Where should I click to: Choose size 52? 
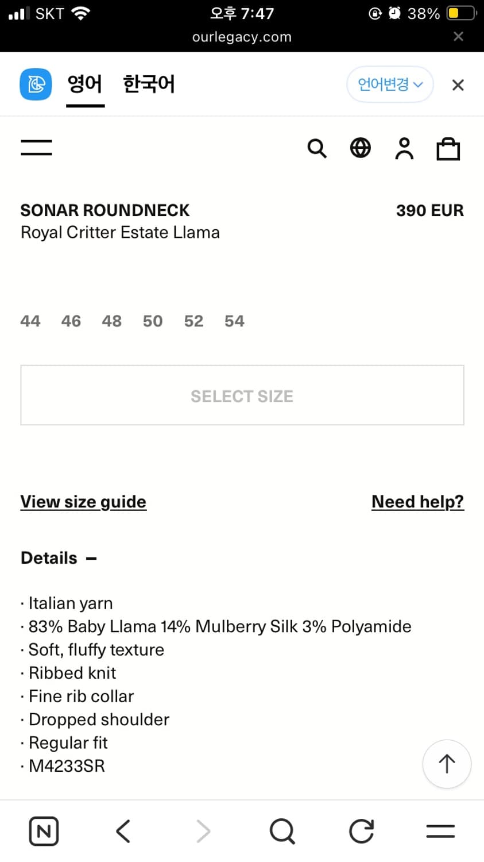193,321
